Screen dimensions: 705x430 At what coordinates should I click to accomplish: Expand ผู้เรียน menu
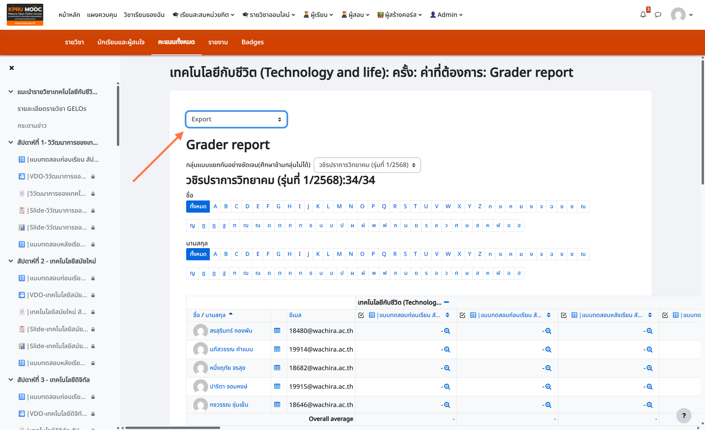(x=318, y=15)
